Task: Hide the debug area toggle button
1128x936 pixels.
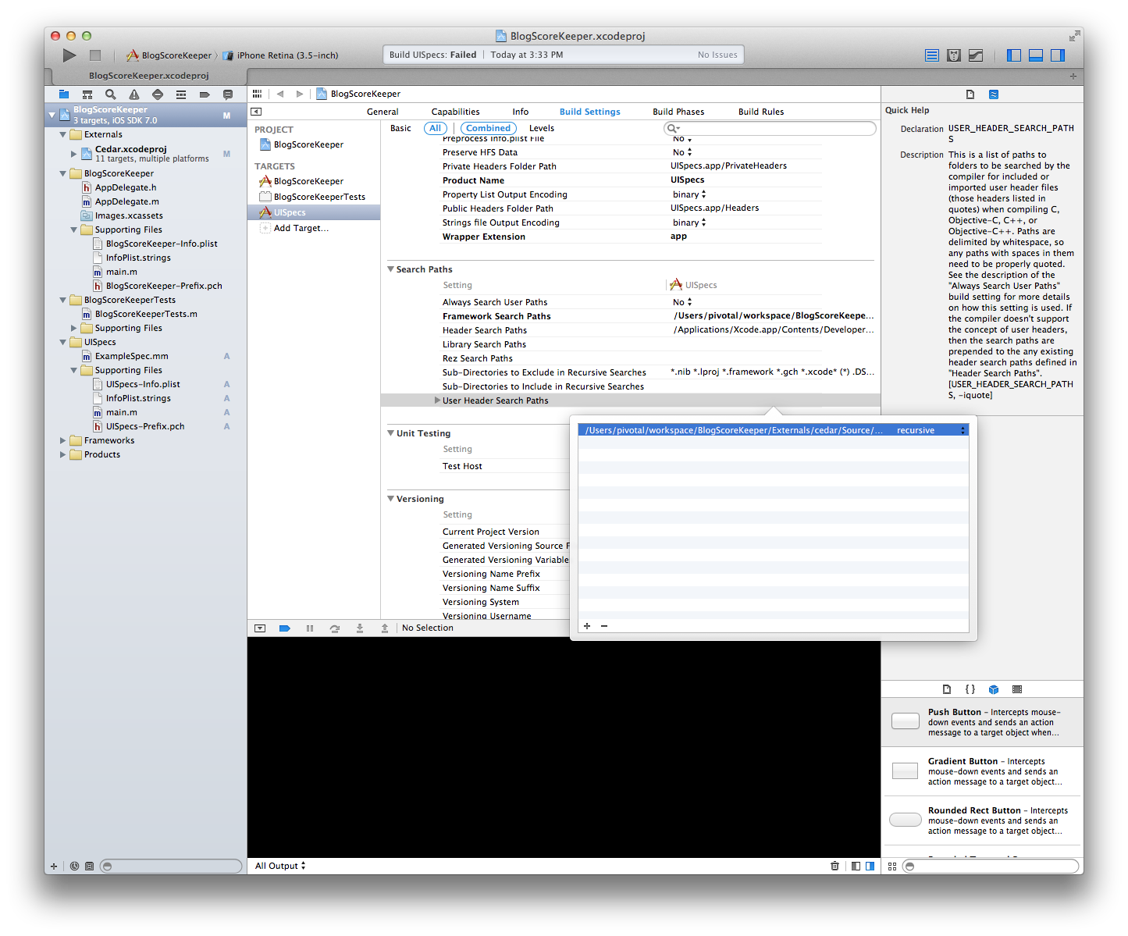Action: [260, 628]
